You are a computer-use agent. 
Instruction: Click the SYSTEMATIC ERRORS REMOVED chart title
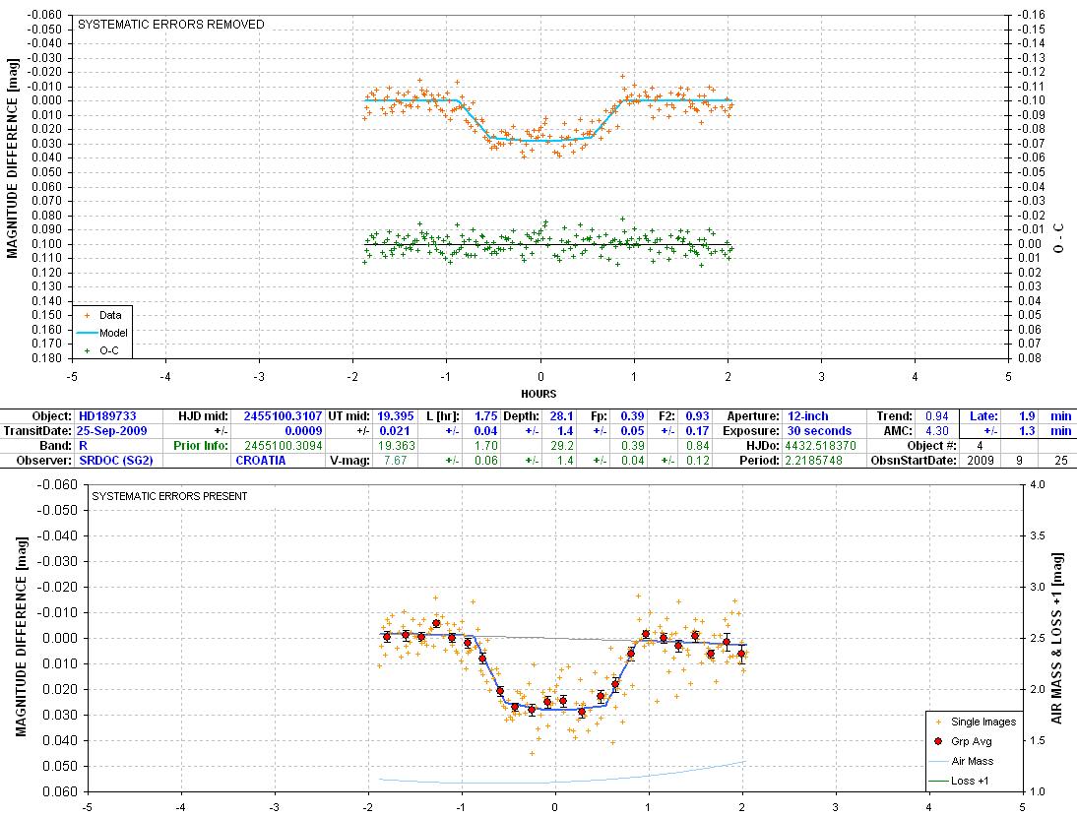point(171,24)
